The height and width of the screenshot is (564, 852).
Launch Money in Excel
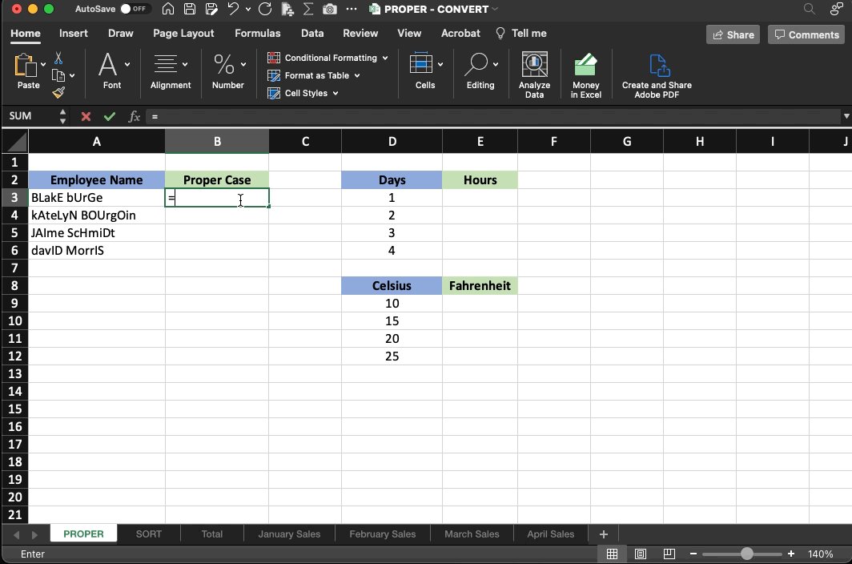click(586, 75)
